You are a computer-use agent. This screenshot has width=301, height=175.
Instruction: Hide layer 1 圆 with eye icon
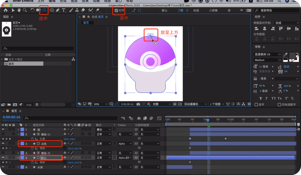point(3,129)
